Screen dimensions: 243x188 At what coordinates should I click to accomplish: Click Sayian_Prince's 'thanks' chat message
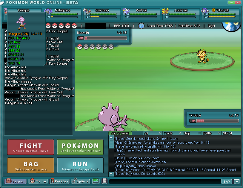coord(135,166)
